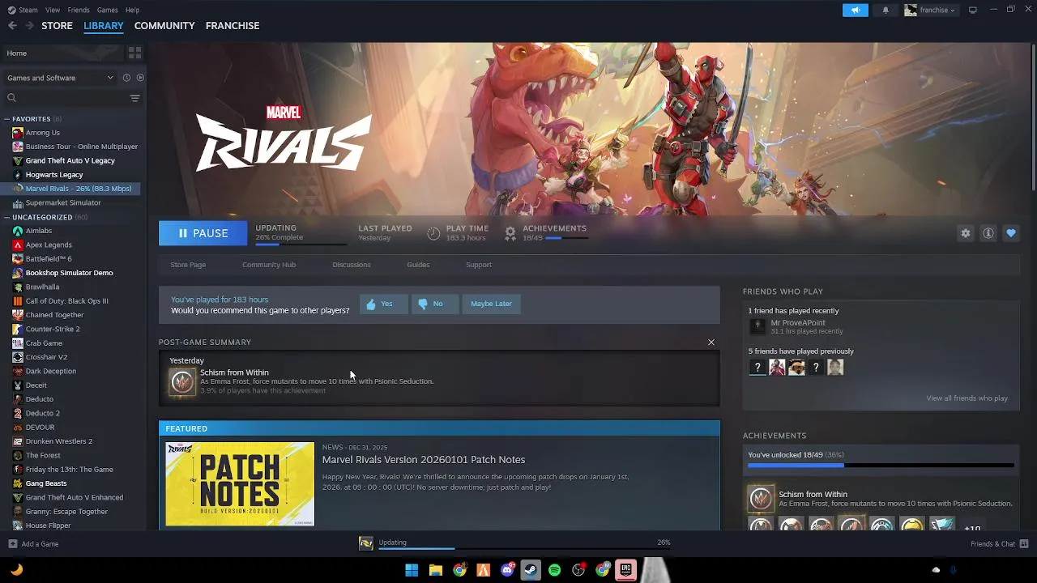
Task: Open Support link
Action: coord(479,265)
